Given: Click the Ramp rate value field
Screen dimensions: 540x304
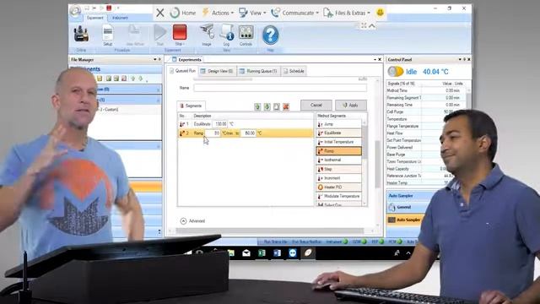Looking at the screenshot, I should coord(213,133).
